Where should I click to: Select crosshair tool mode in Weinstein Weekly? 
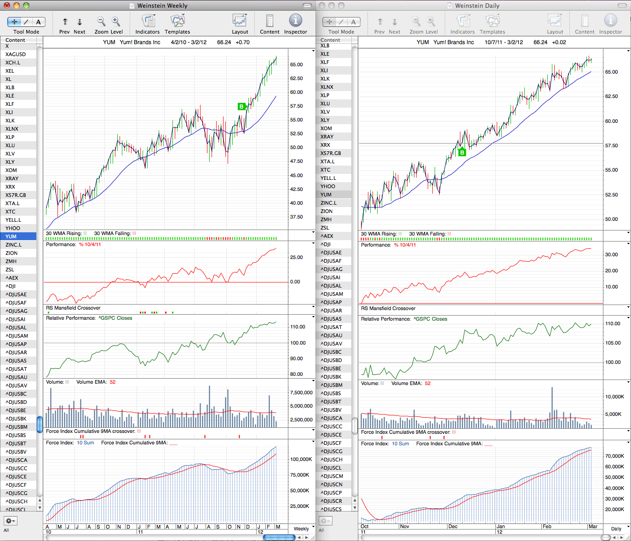pos(15,22)
